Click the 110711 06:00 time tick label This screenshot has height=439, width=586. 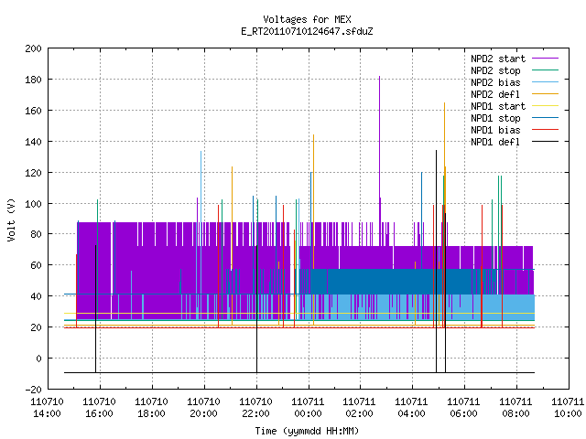463,408
